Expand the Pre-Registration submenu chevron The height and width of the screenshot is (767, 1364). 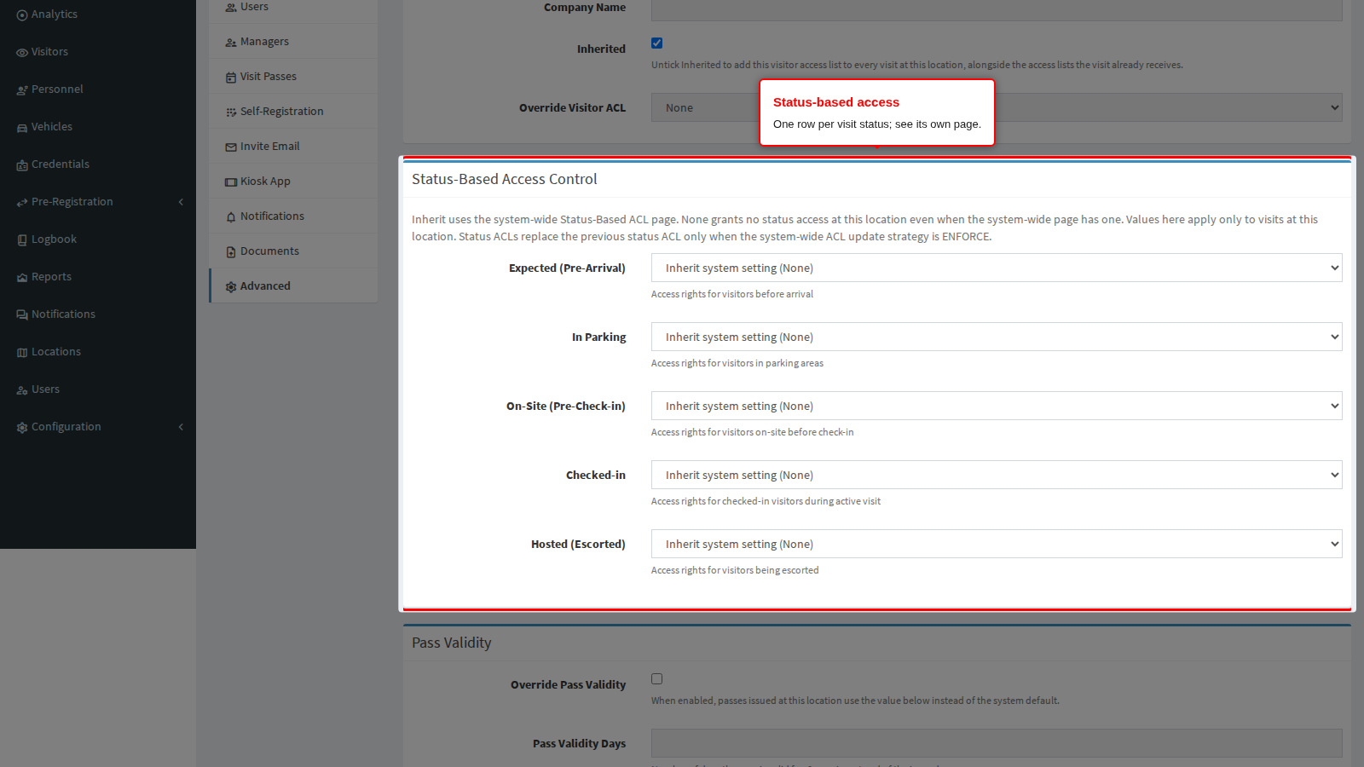click(x=181, y=202)
